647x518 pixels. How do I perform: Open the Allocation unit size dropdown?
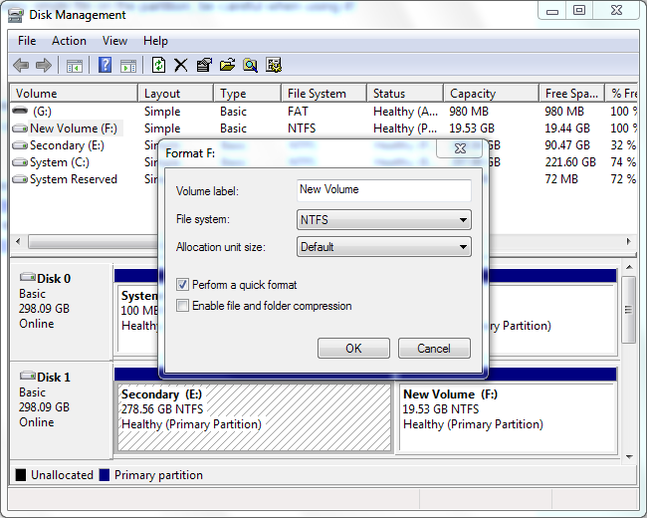384,247
